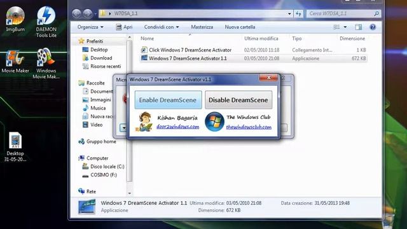This screenshot has width=407, height=229.
Task: Open Nuova raccolta library in sidebar
Action: 97,116
